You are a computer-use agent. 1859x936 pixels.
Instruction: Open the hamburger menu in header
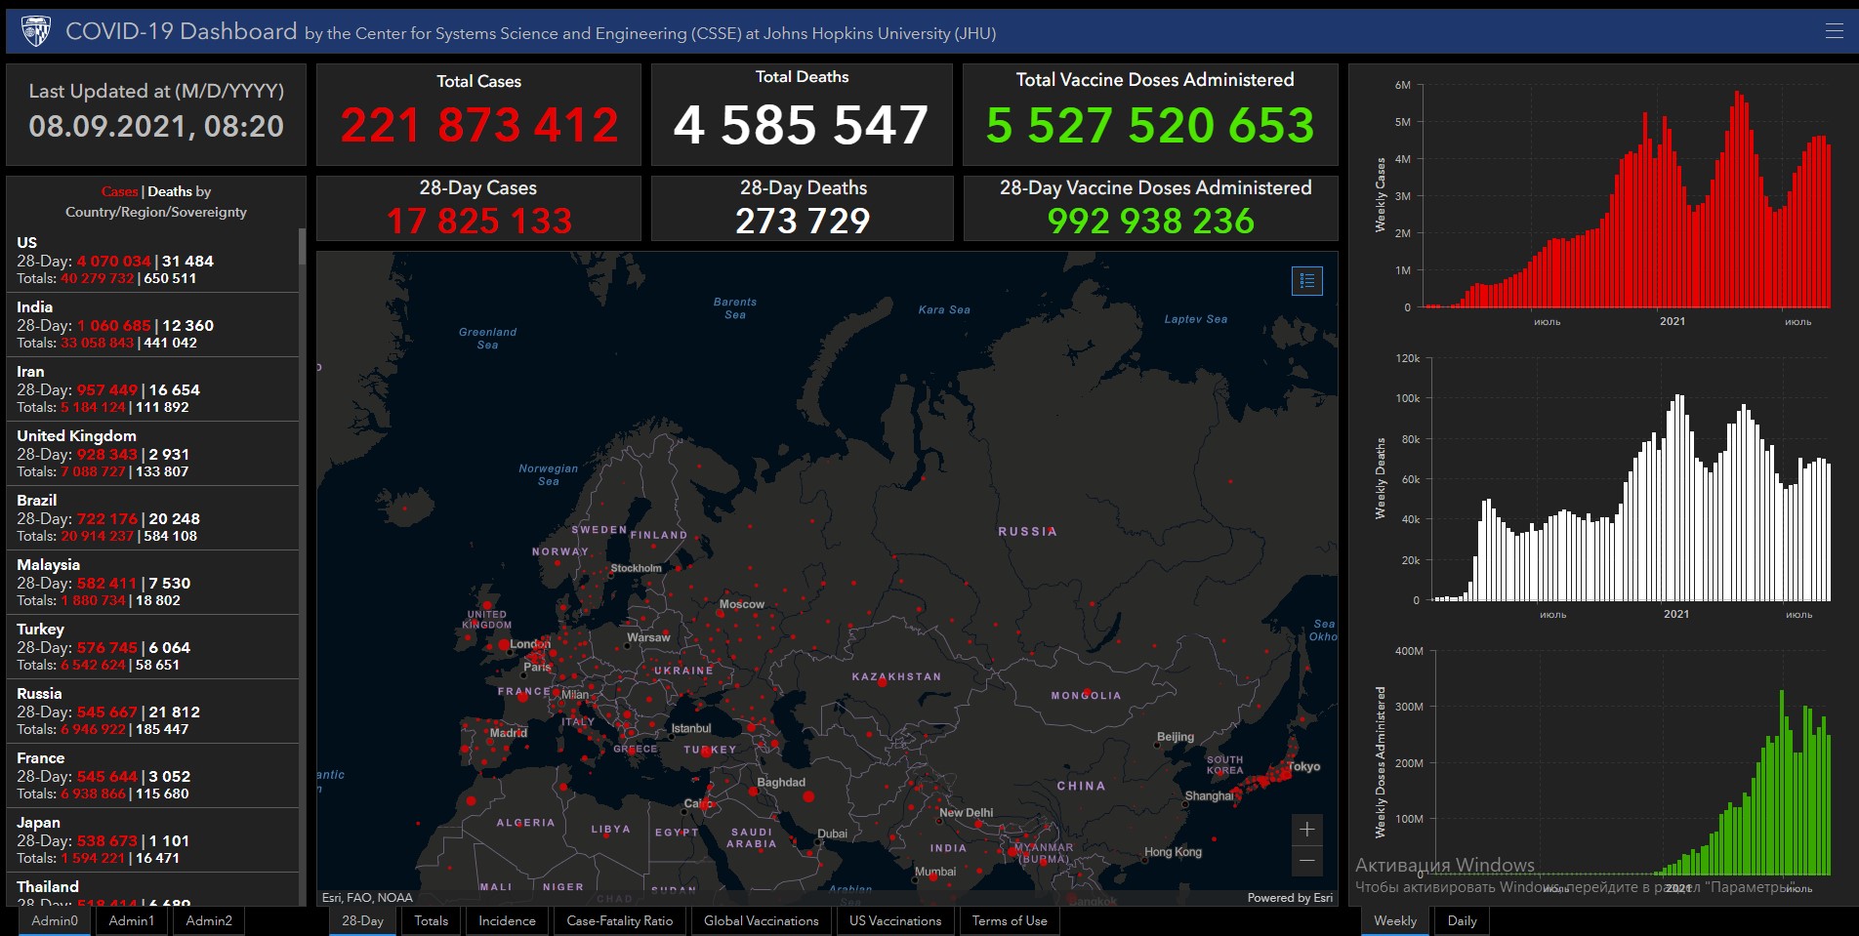click(1834, 31)
